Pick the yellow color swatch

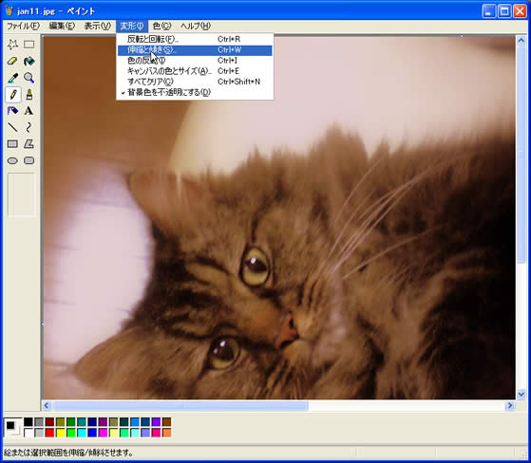(60, 433)
